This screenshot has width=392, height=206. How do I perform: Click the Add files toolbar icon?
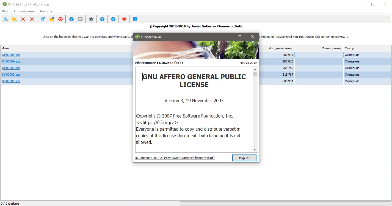point(5,19)
